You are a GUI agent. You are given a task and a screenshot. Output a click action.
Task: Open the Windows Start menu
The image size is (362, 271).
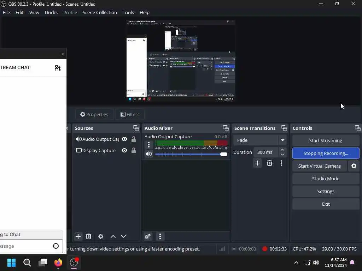click(11, 263)
